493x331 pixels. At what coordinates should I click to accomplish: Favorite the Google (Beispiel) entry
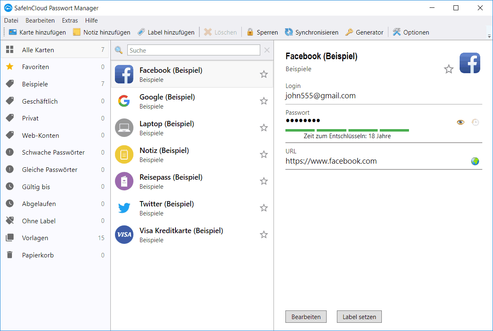coord(264,101)
